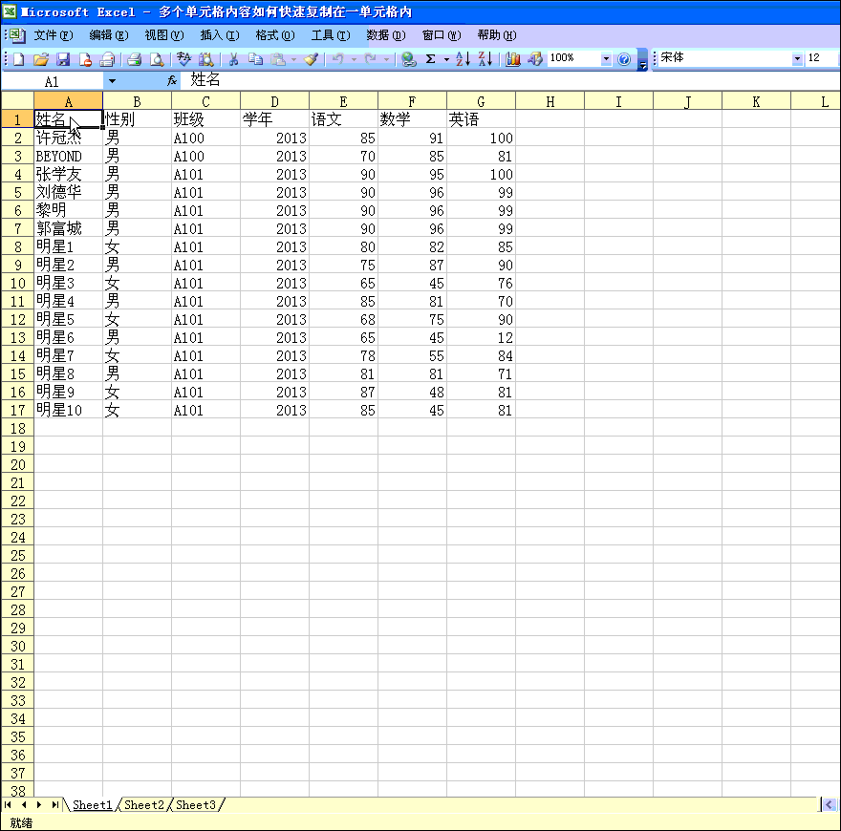Click the Help question mark icon
This screenshot has width=841, height=831.
[x=624, y=59]
